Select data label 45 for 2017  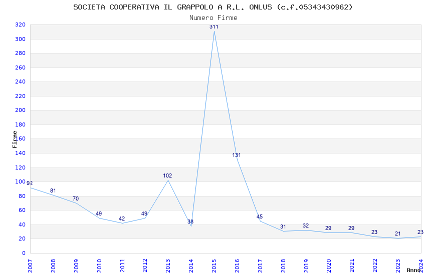coord(260,216)
